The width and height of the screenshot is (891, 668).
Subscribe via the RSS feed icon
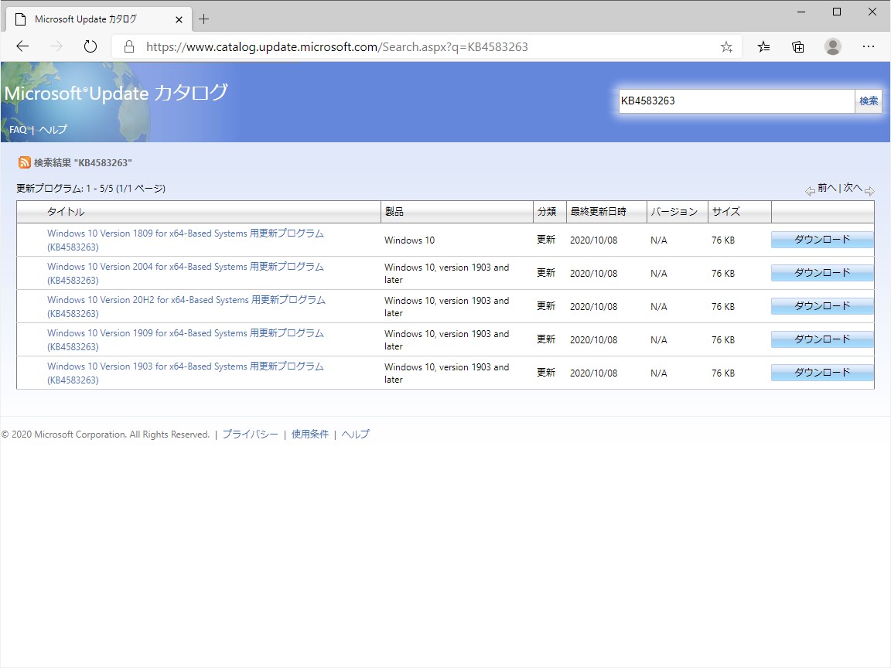point(25,162)
